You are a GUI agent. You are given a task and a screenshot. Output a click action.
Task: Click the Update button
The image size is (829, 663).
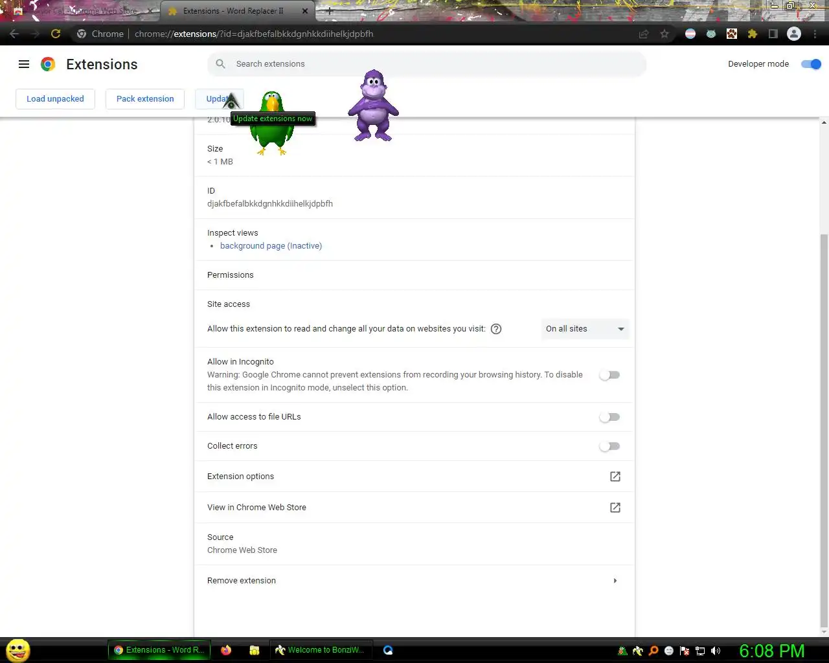point(220,99)
